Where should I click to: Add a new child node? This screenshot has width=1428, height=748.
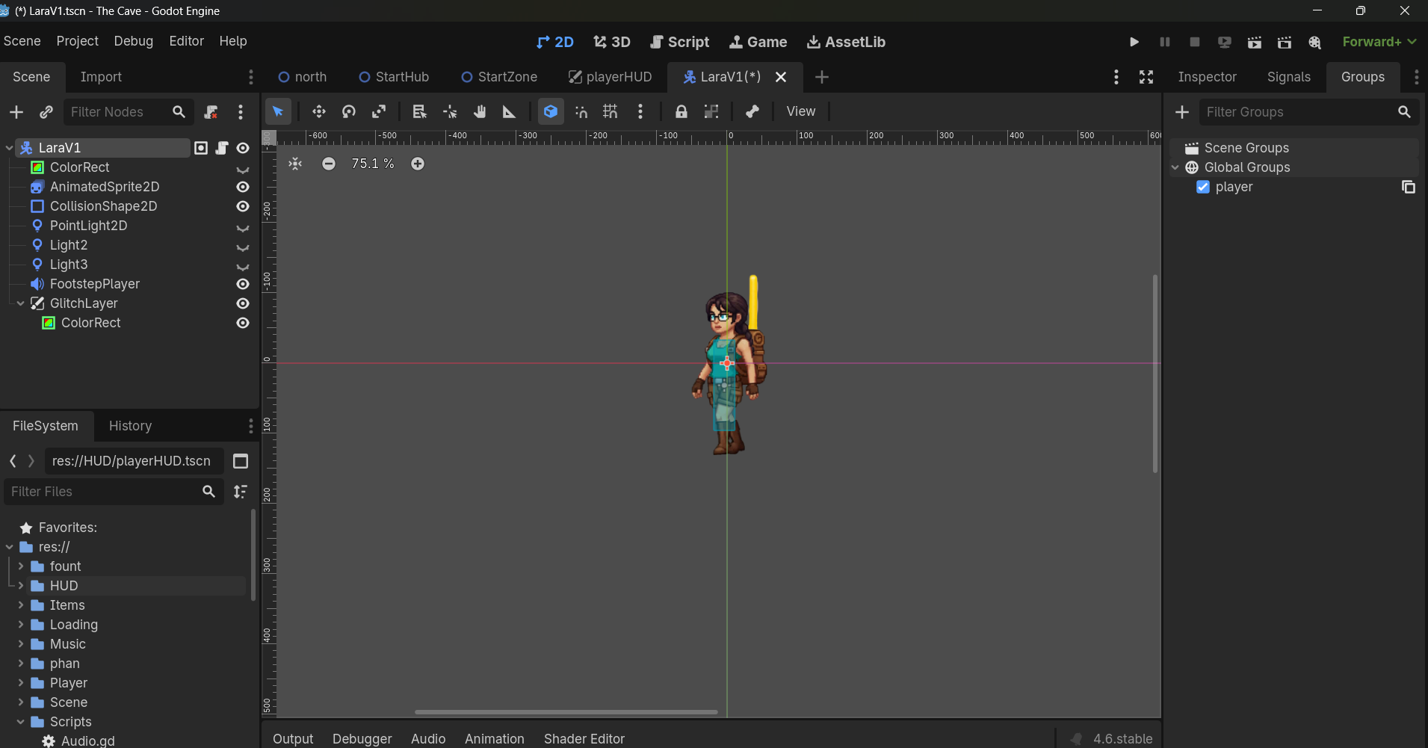click(16, 112)
